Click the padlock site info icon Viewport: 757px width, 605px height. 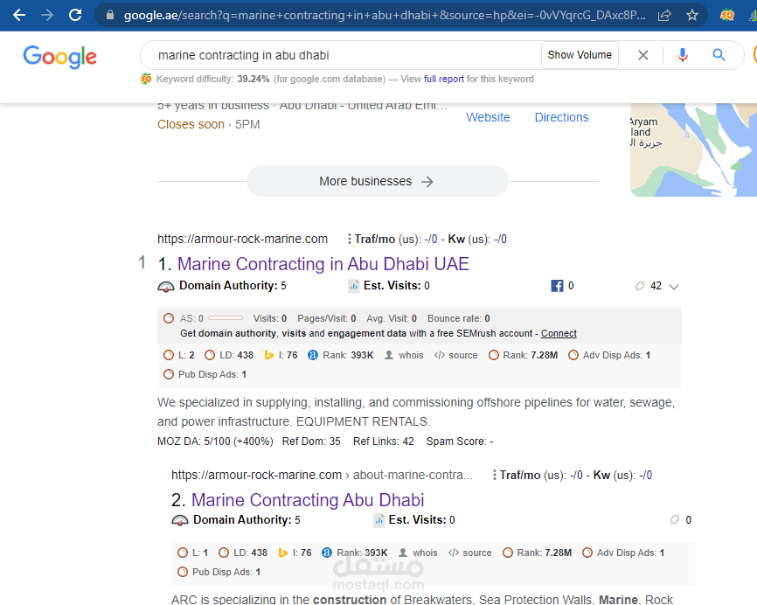(110, 15)
